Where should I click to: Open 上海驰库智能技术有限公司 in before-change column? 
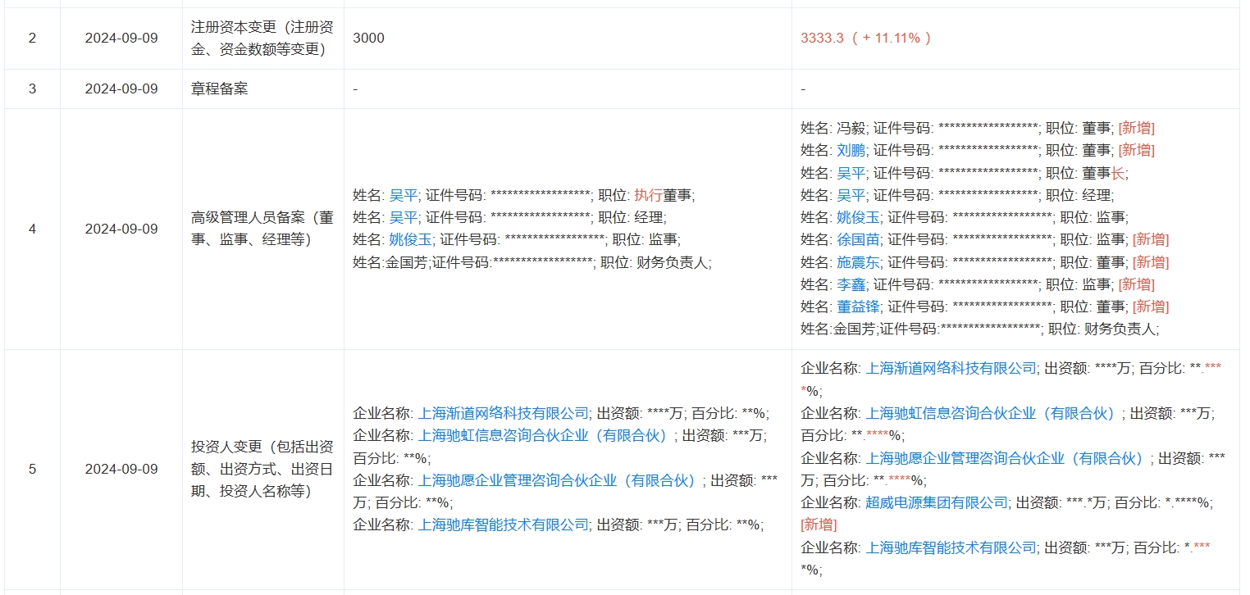tap(504, 525)
